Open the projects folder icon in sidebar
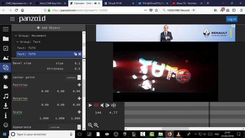245x138 pixels. point(6,39)
